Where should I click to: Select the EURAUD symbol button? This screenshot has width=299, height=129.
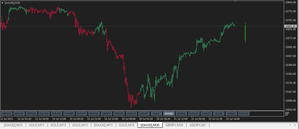pos(243,114)
